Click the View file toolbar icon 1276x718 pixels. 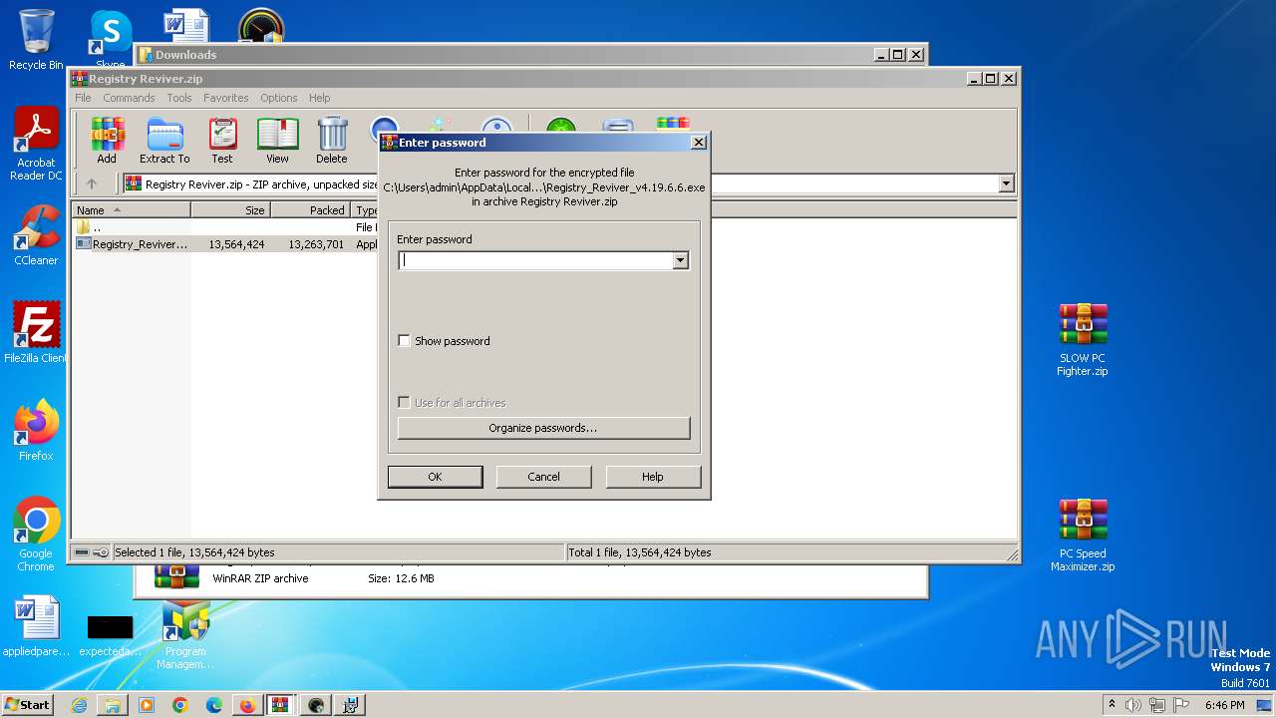point(277,141)
